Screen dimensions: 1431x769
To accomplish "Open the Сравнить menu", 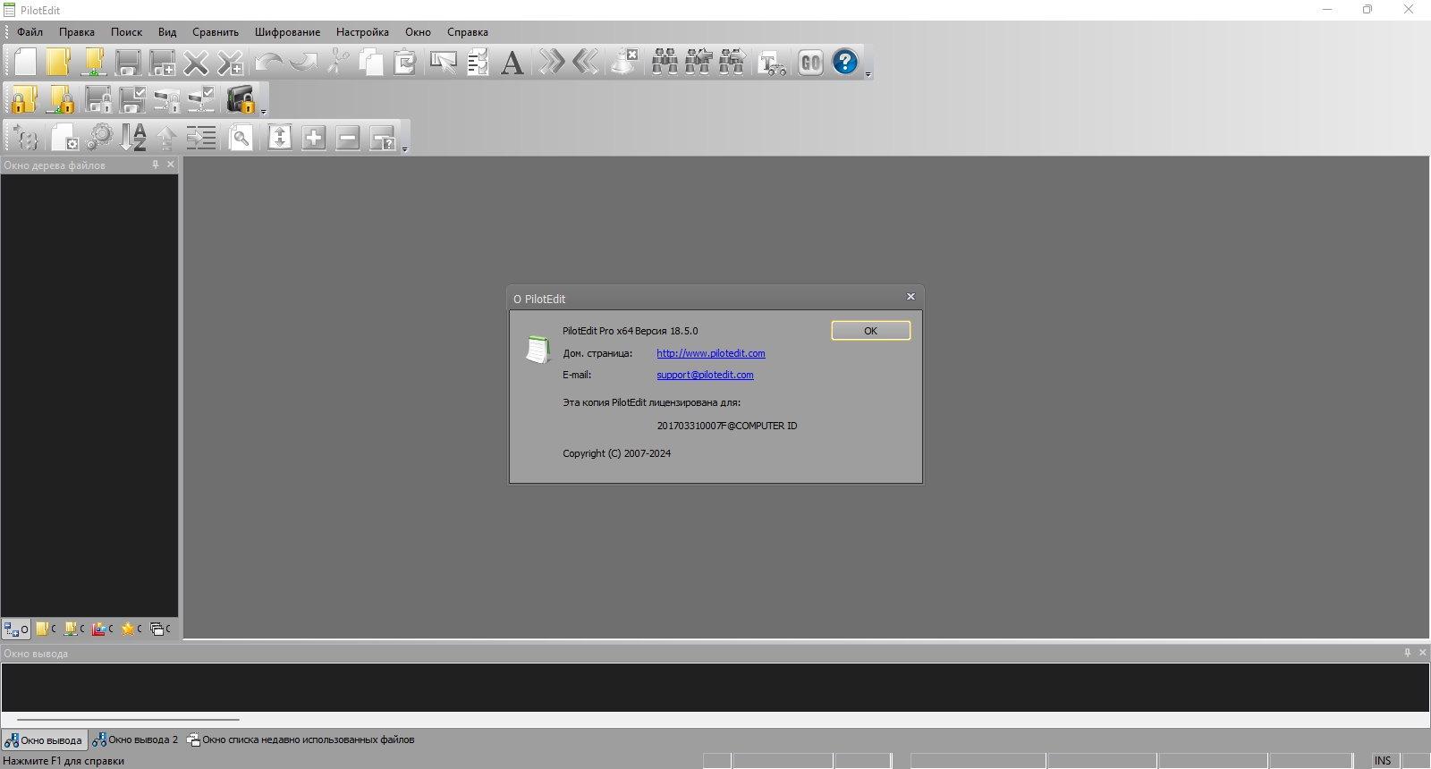I will pyautogui.click(x=216, y=32).
